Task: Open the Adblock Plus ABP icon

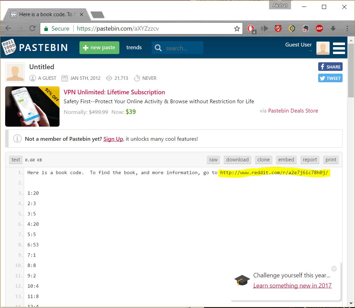Action: click(320, 29)
